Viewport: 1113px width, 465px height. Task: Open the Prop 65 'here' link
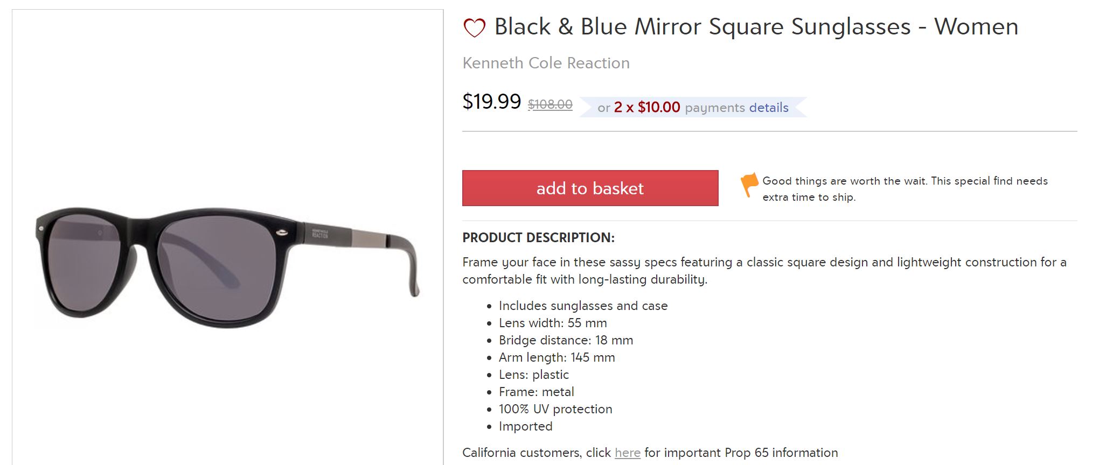[628, 453]
